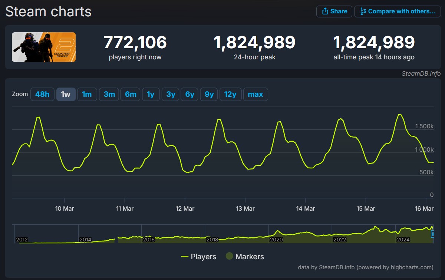Click the 16 Mar axis label
445x280 pixels.
point(424,208)
